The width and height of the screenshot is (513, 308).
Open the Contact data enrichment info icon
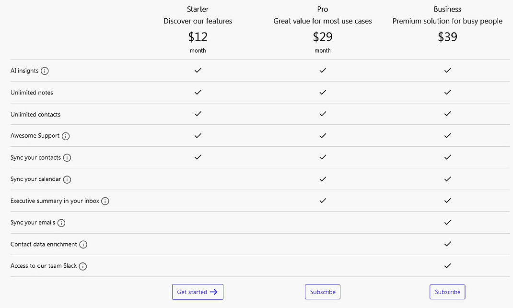click(x=83, y=244)
